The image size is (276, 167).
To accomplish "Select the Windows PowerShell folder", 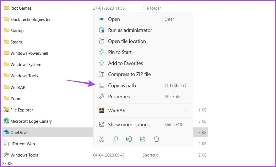I will (x=29, y=53).
